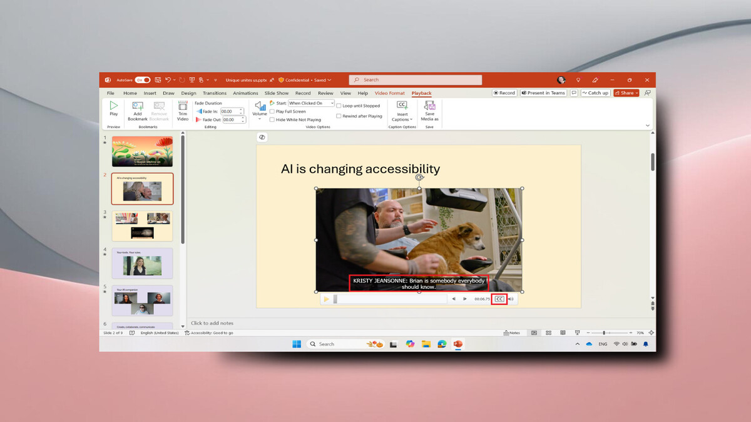Click the Add Bookmark icon
This screenshot has height=422, width=751.
(138, 106)
